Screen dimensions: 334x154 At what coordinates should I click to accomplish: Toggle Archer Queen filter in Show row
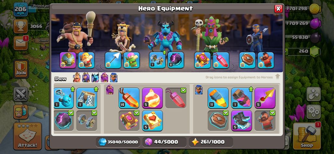[86, 78]
